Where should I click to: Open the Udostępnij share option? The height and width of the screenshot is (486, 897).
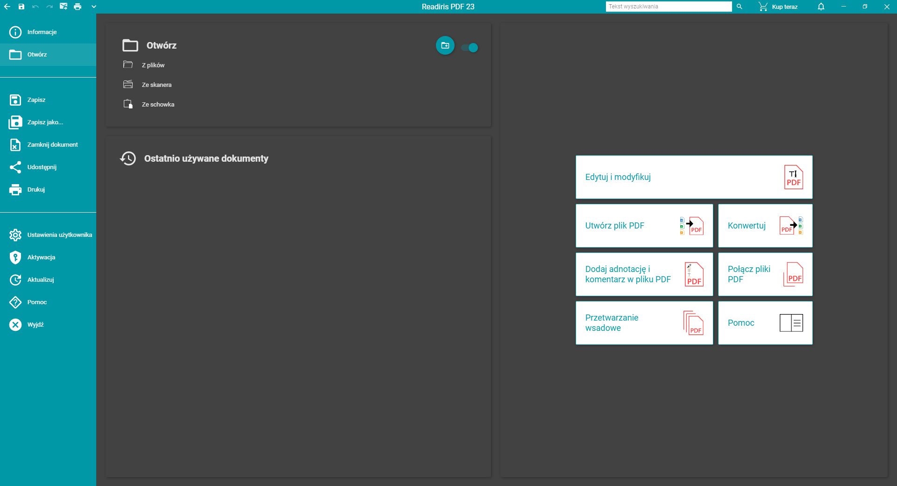(x=48, y=167)
